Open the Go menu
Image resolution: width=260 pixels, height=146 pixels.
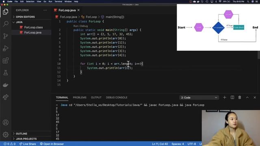(45, 2)
